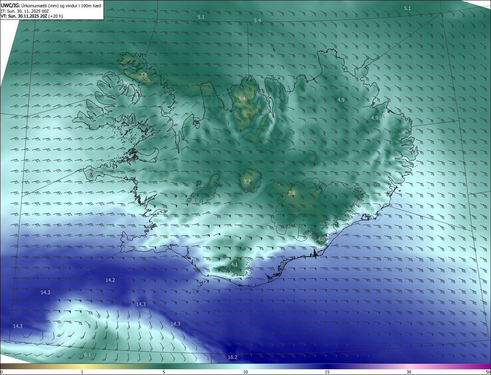Click the 10 tick on the color scale
The image size is (491, 375).
click(245, 372)
